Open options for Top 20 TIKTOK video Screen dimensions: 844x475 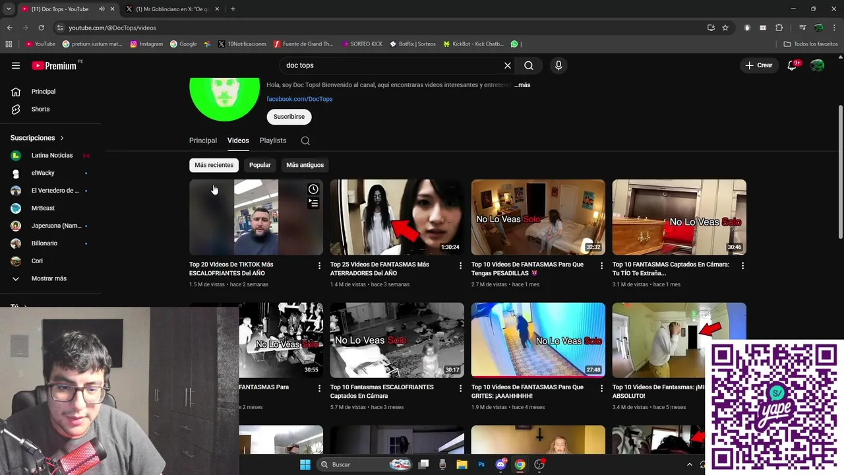click(319, 265)
